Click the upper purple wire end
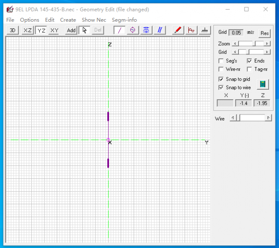 [108, 117]
